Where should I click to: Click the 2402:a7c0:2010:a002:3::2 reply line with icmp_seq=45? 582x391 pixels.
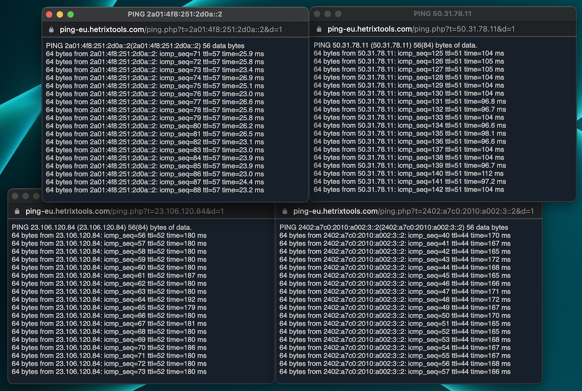point(395,276)
